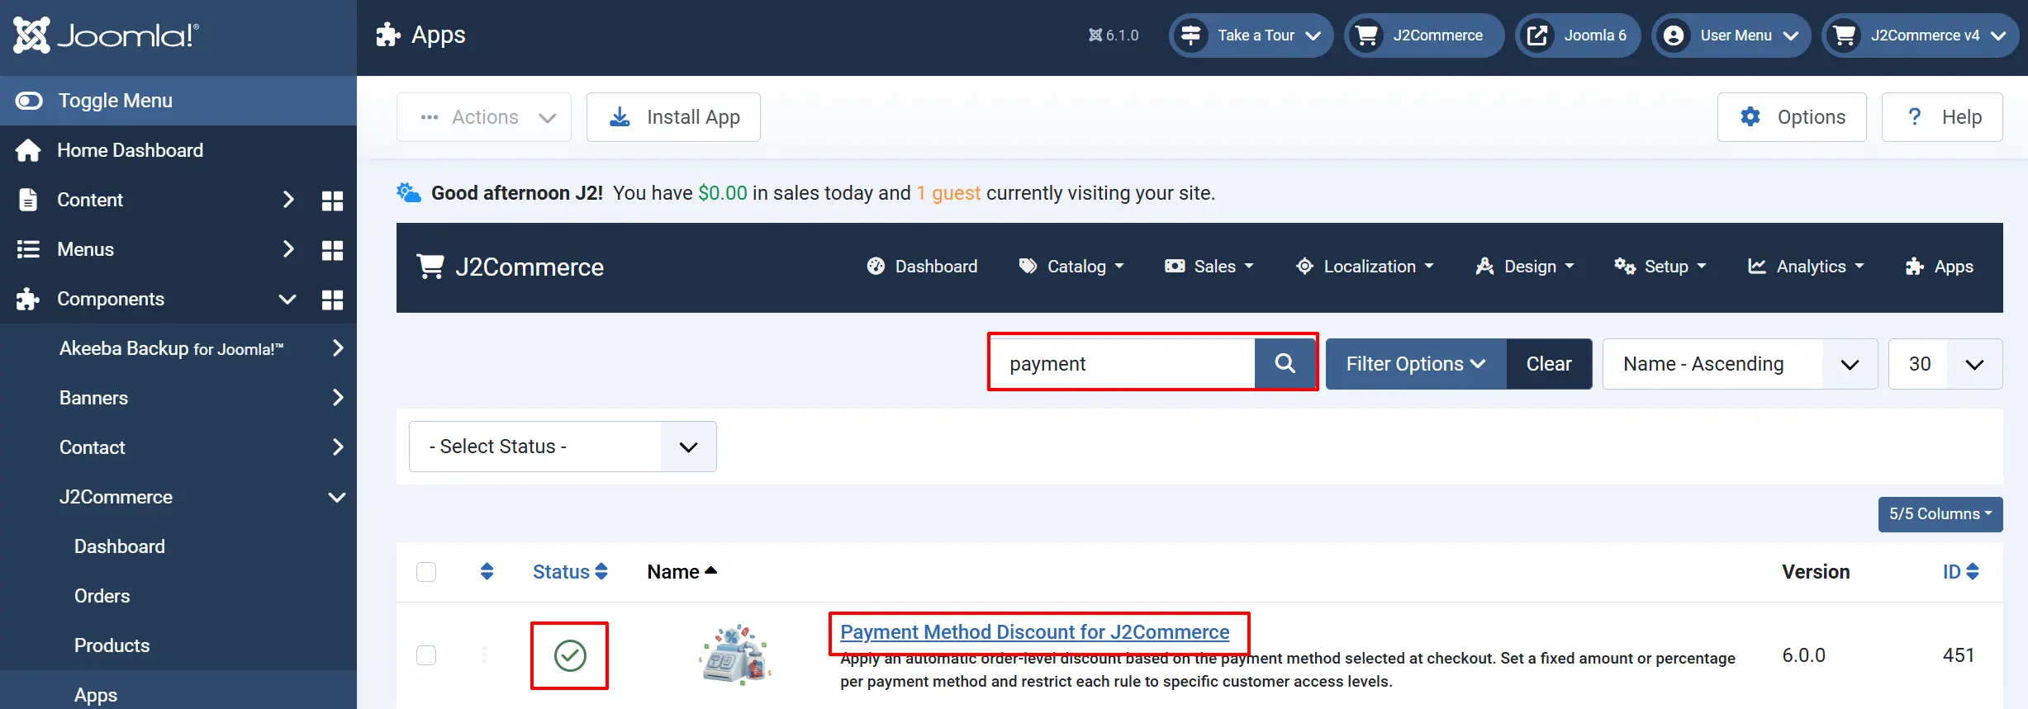
Task: Open the Sales menu
Action: 1209,267
